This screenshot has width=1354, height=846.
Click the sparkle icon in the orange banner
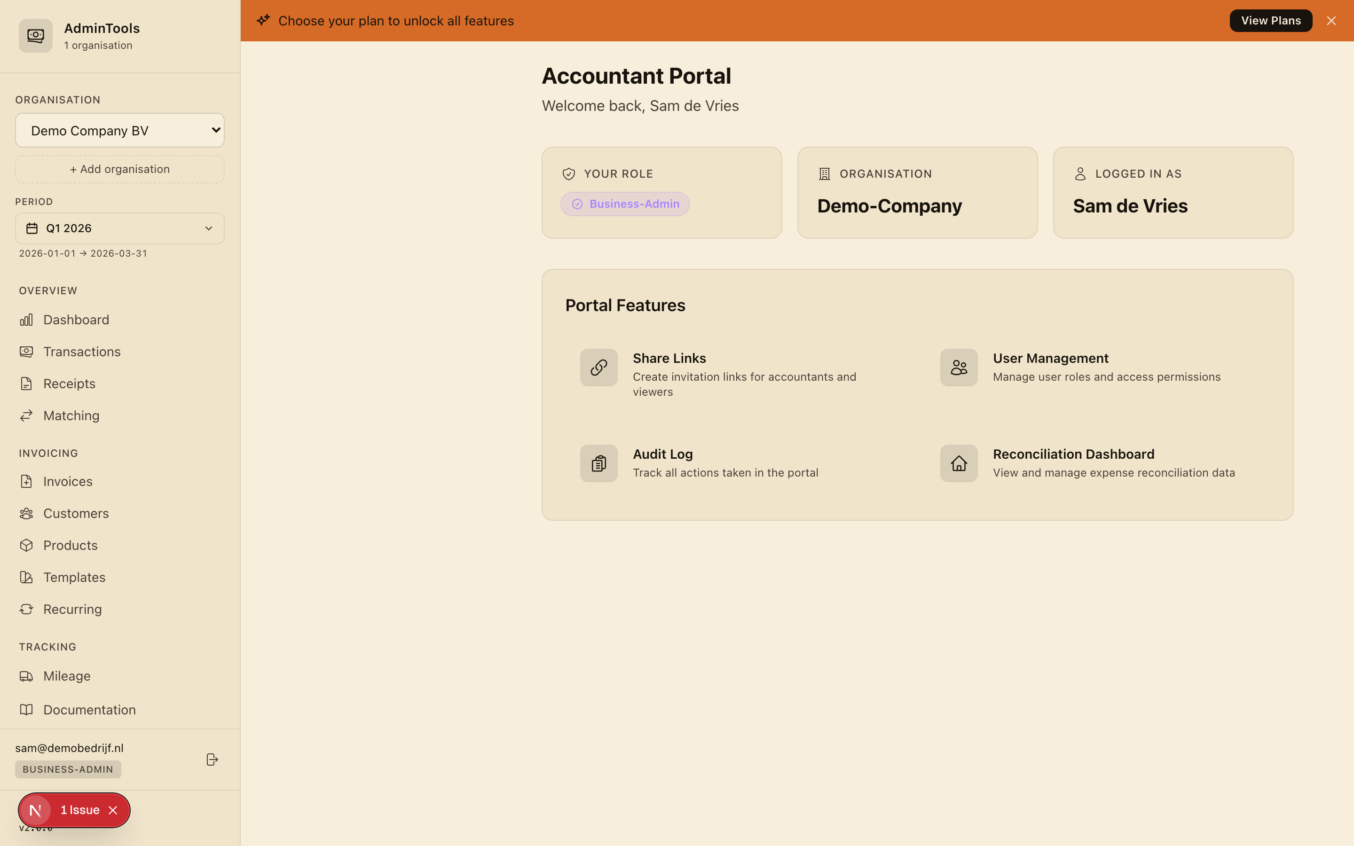point(264,21)
